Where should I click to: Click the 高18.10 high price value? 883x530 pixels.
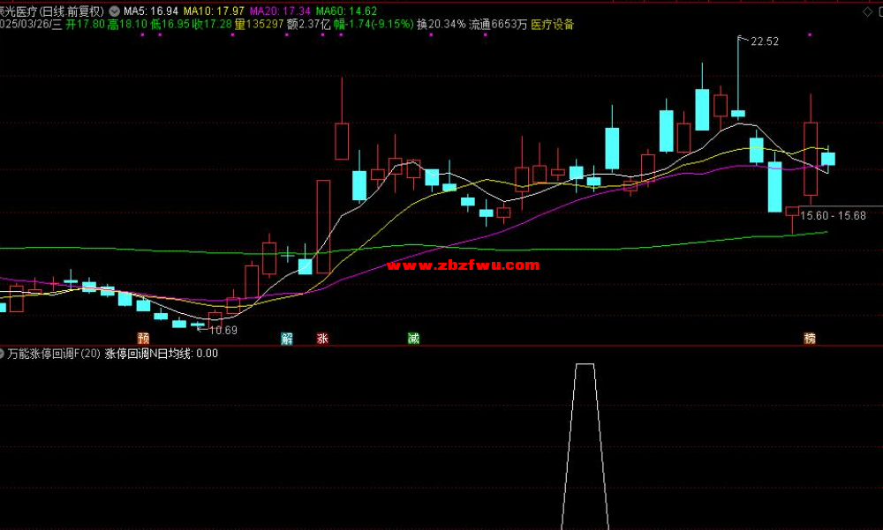pos(127,24)
